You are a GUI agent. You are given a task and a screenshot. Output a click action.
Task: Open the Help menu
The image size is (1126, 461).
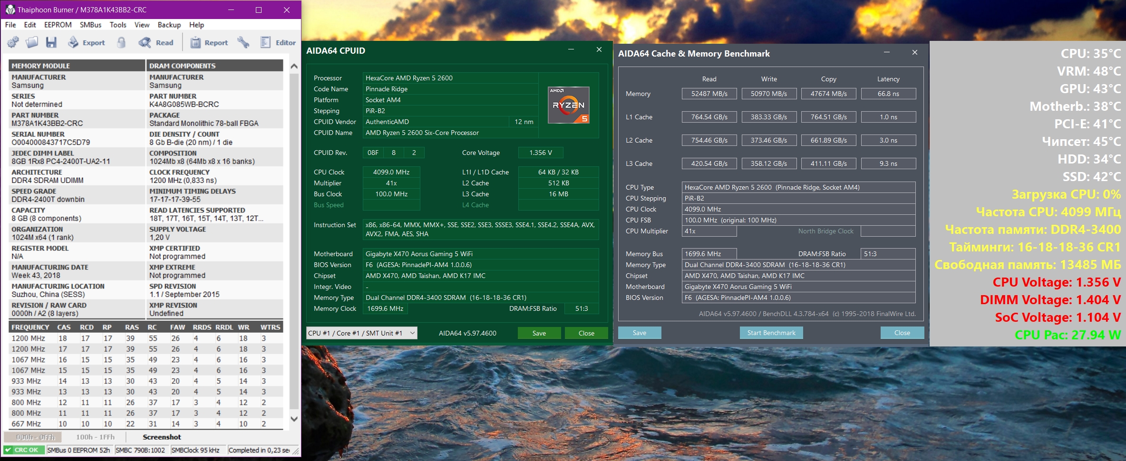[196, 25]
